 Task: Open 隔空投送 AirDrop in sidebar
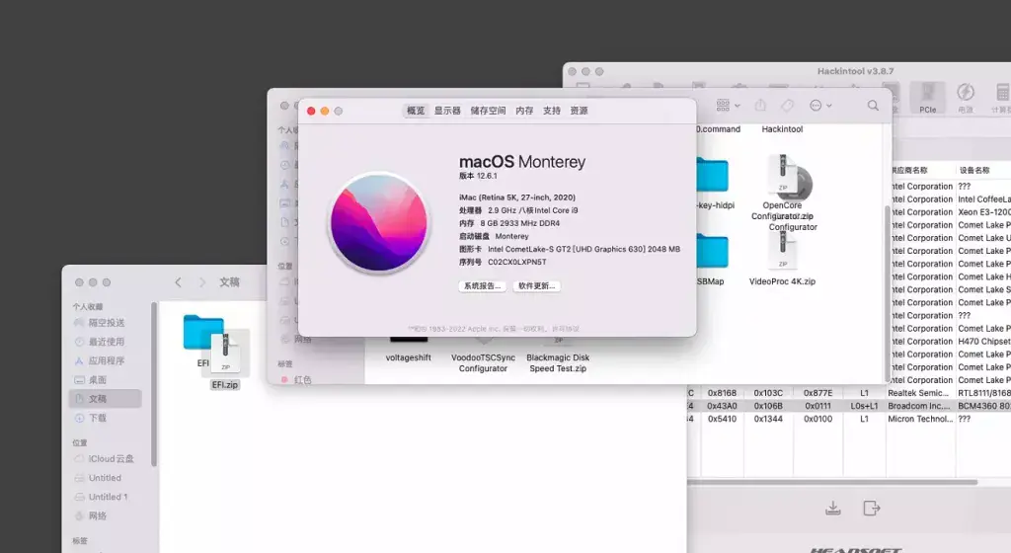[x=105, y=322]
